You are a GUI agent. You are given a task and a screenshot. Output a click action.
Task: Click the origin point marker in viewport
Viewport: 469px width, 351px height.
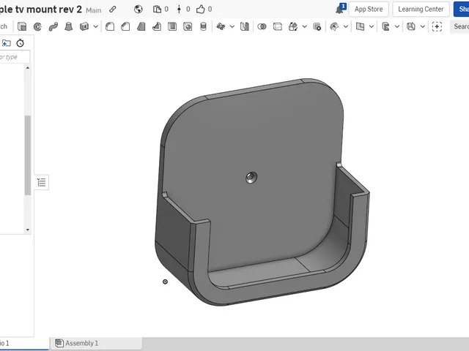tap(165, 282)
